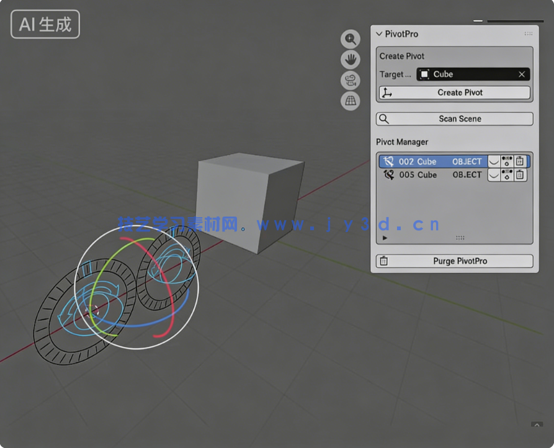Expand the triangle below the Pivot Manager list

(386, 238)
